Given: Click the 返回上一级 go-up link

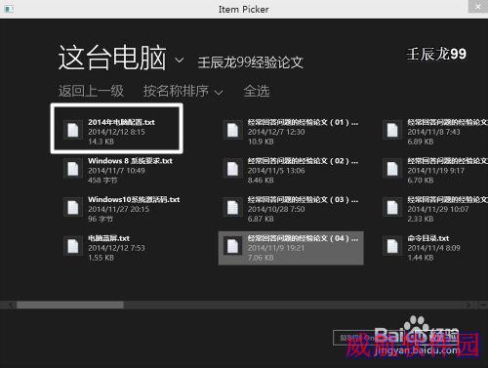Looking at the screenshot, I should (x=91, y=91).
